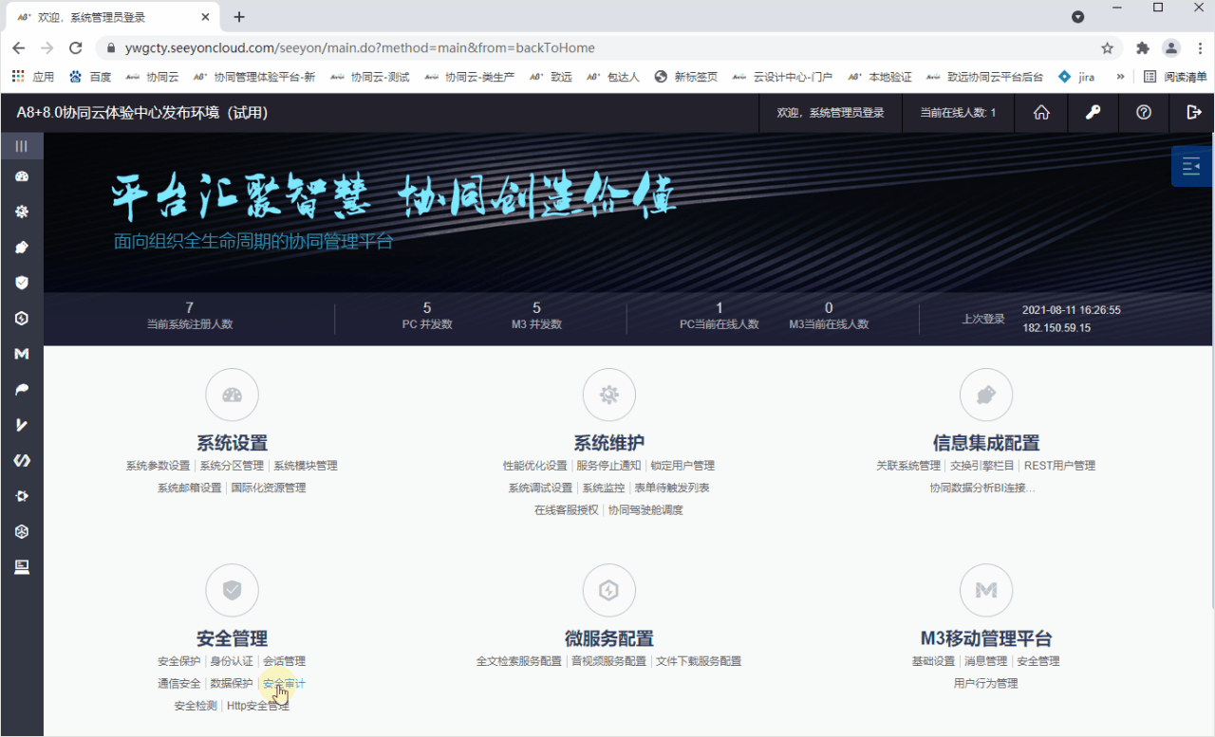Go back in the browser
Screen dimensions: 1215x737
[x=19, y=47]
